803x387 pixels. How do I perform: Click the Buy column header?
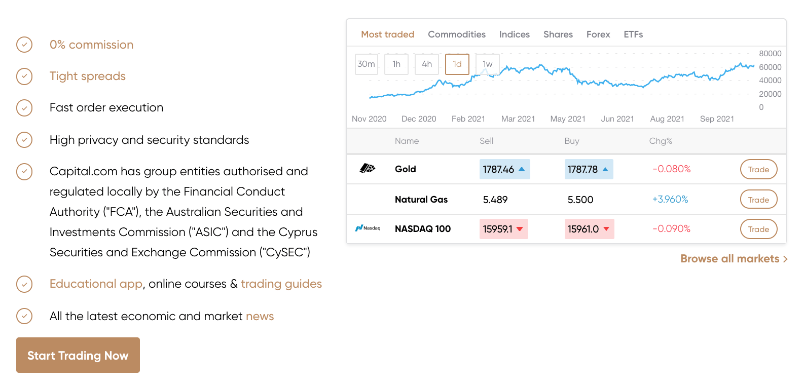click(x=572, y=141)
